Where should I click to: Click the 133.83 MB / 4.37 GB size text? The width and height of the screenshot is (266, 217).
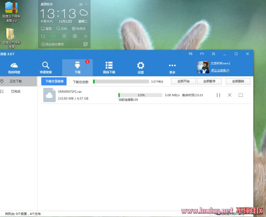[73, 98]
